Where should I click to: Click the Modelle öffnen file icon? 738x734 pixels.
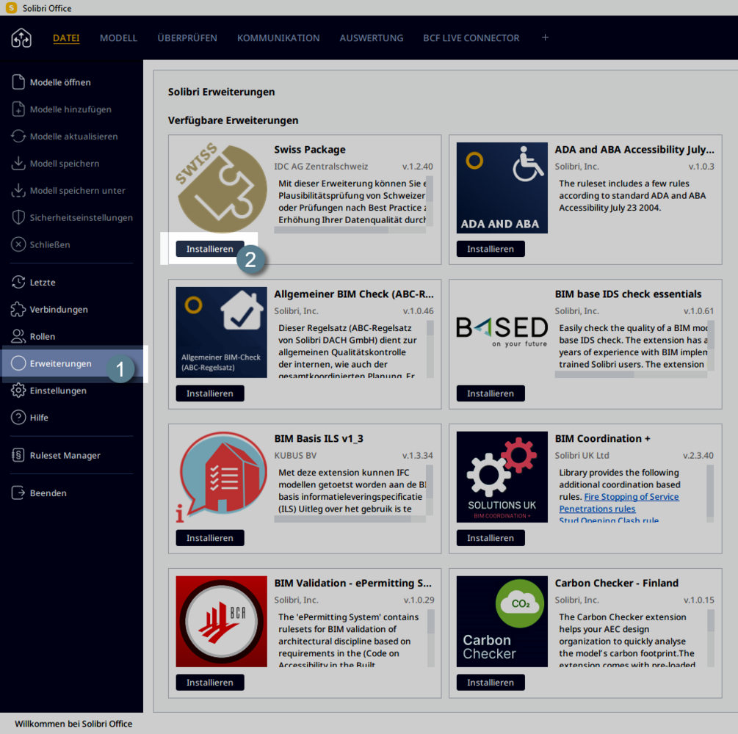pos(18,82)
